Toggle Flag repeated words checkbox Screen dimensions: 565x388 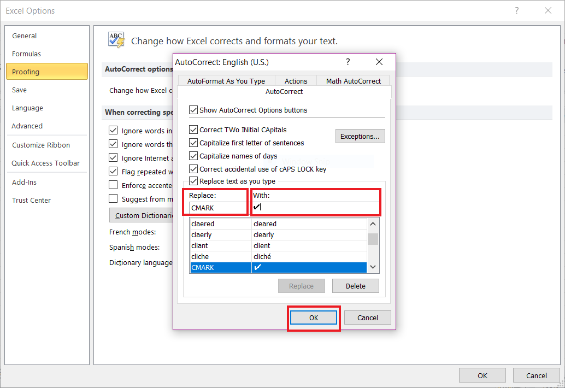pyautogui.click(x=113, y=172)
